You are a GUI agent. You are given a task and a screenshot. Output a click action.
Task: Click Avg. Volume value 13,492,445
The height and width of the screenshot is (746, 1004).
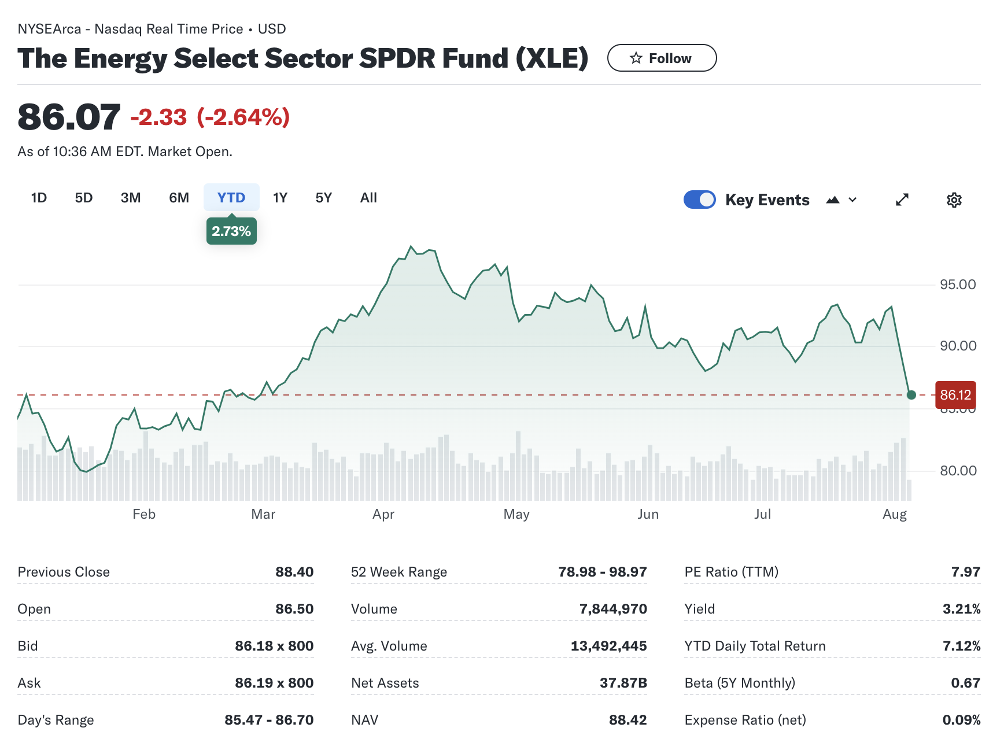point(608,646)
